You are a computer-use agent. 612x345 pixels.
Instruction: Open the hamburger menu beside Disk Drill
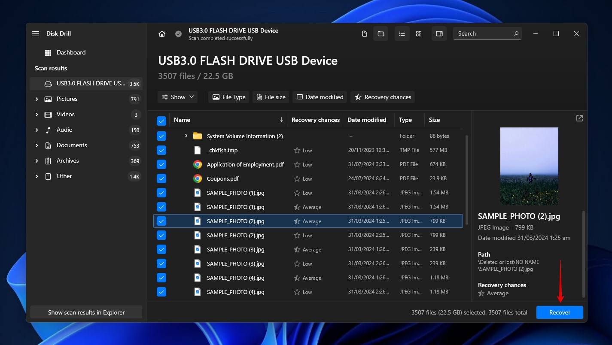pos(36,33)
